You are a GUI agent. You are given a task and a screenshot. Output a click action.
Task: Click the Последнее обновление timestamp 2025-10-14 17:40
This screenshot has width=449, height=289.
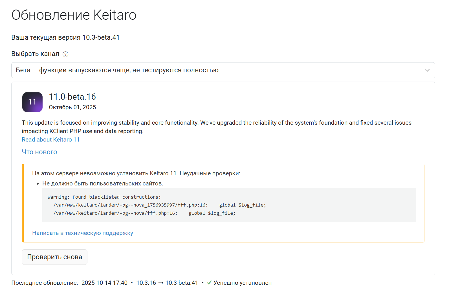click(104, 283)
